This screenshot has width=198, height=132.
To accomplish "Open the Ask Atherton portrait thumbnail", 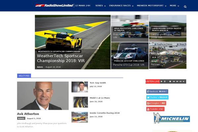I will [x=43, y=96].
